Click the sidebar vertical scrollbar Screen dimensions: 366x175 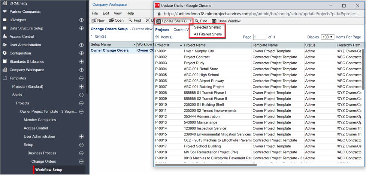tap(87, 47)
